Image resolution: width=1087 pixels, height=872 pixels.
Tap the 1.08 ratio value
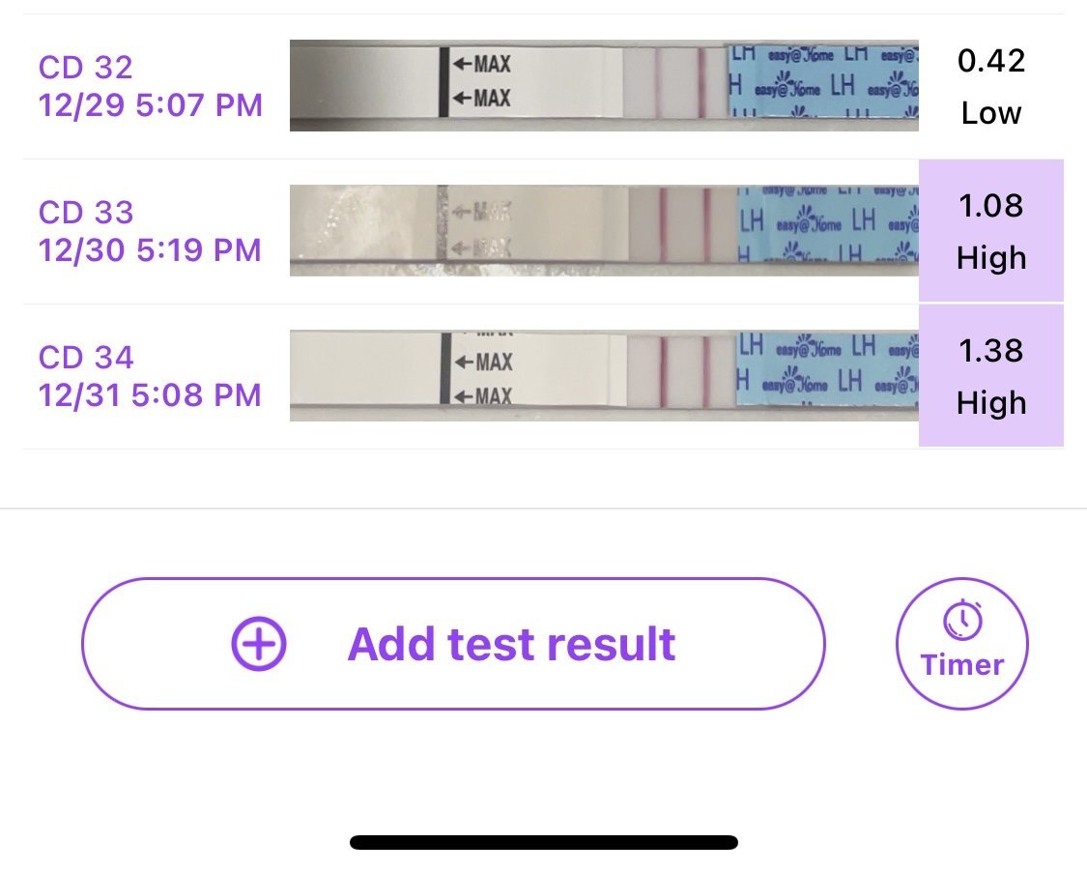pyautogui.click(x=991, y=206)
